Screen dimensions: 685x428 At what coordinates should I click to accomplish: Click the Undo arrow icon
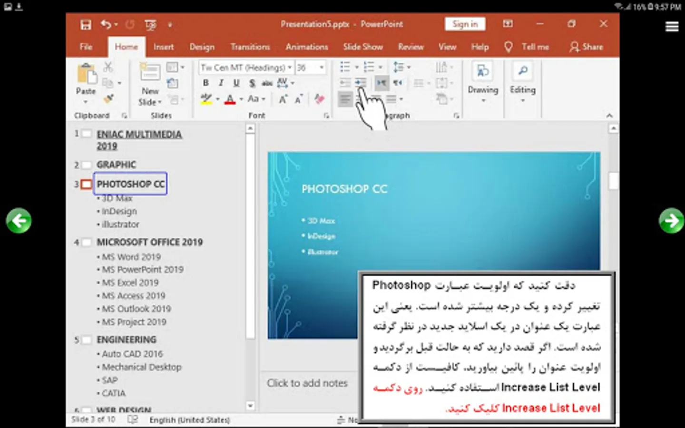[106, 24]
